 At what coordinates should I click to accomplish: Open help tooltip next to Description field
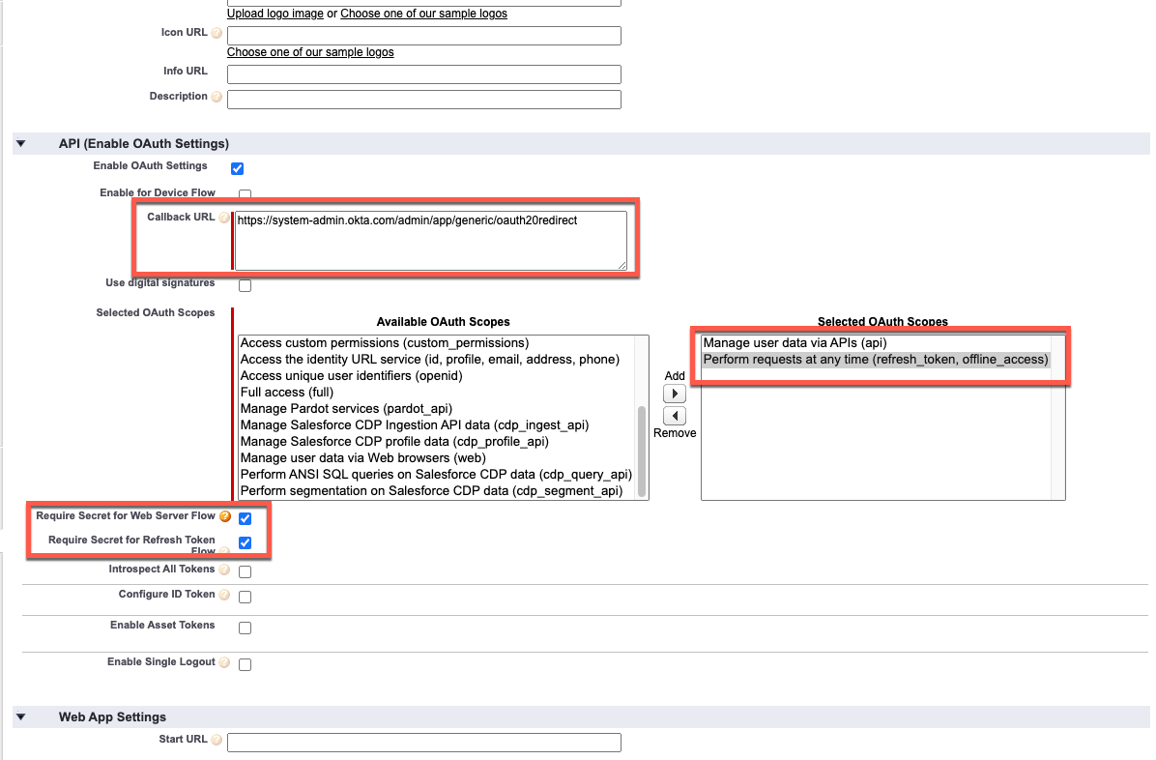tap(217, 96)
